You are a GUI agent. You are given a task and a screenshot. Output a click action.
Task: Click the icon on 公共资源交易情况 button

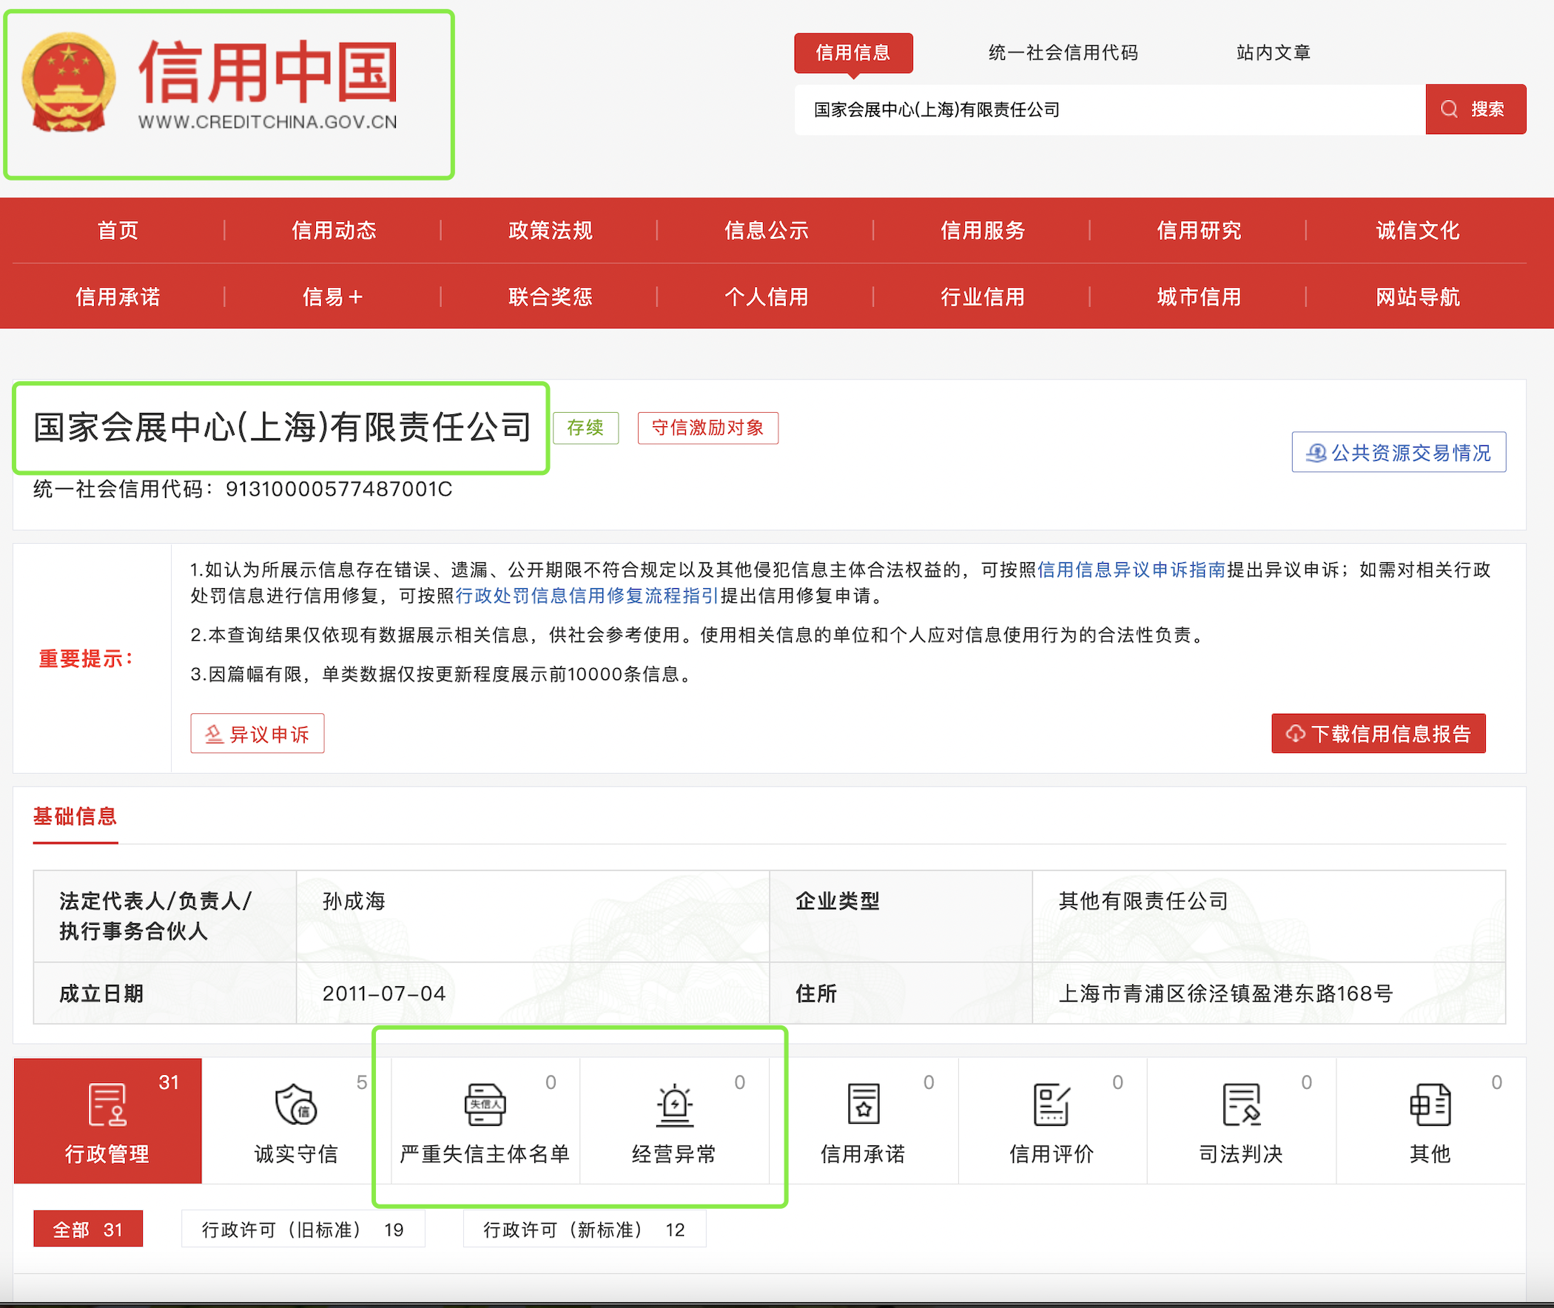[1316, 452]
